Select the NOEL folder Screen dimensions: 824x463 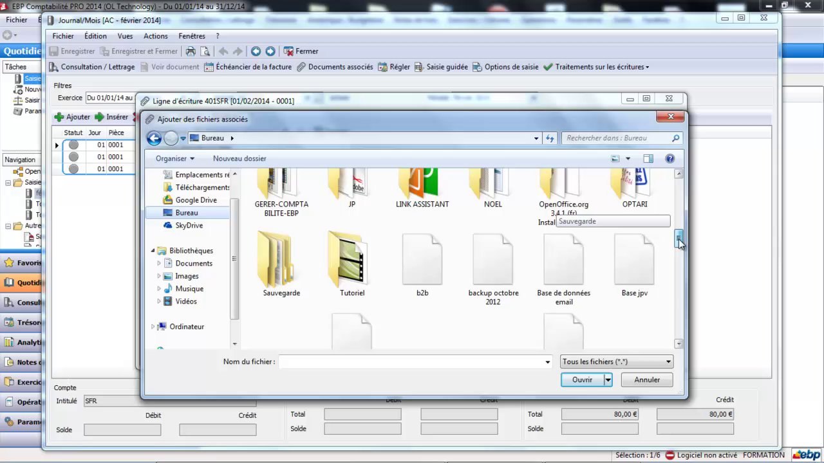coord(493,189)
